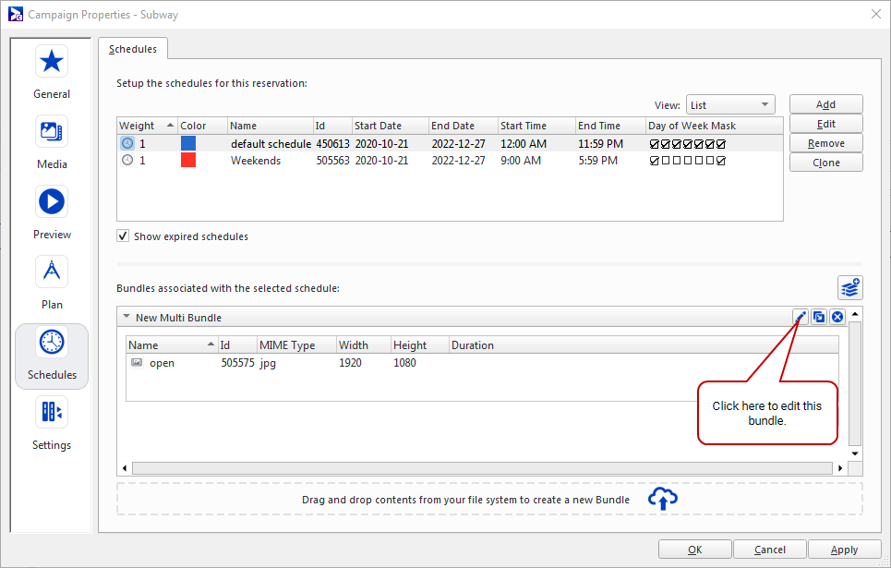Delete the New Multi Bundle with X icon
This screenshot has height=568, width=891.
point(837,317)
